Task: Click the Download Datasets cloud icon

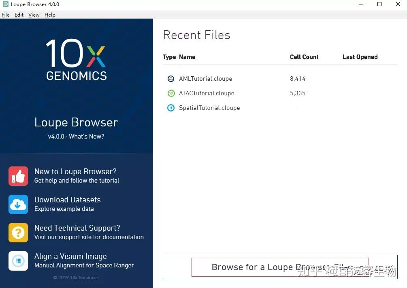Action: 18,204
